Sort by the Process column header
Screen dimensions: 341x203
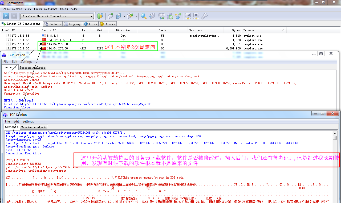[x=264, y=30]
